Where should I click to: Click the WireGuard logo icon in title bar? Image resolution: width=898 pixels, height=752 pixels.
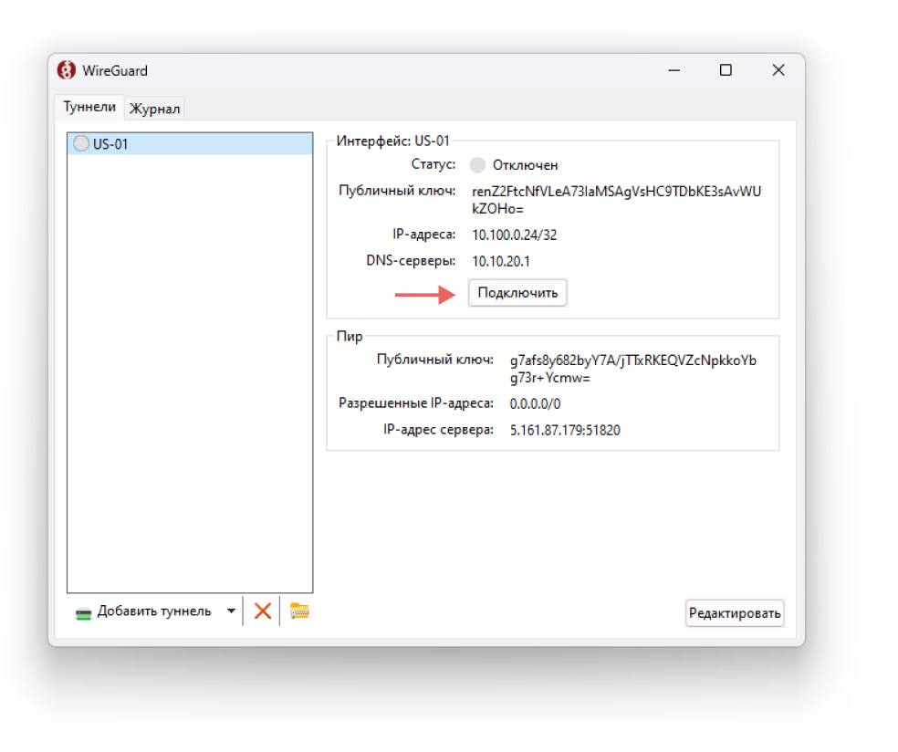coord(67,70)
